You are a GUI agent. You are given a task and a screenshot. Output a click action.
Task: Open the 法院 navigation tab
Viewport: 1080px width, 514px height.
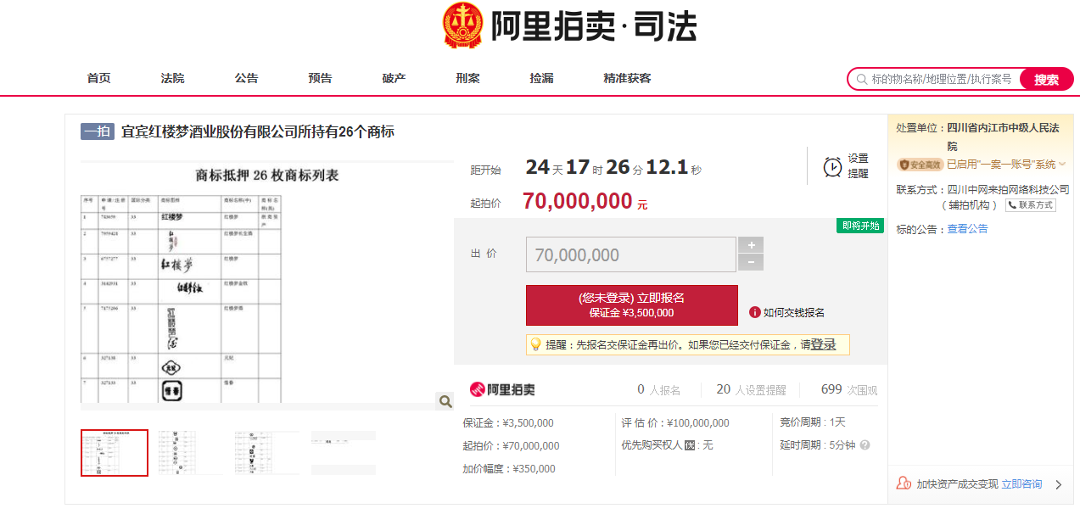(172, 78)
